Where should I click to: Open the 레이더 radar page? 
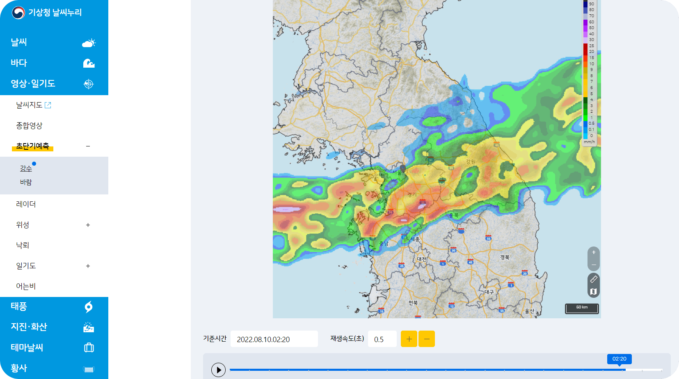coord(26,204)
